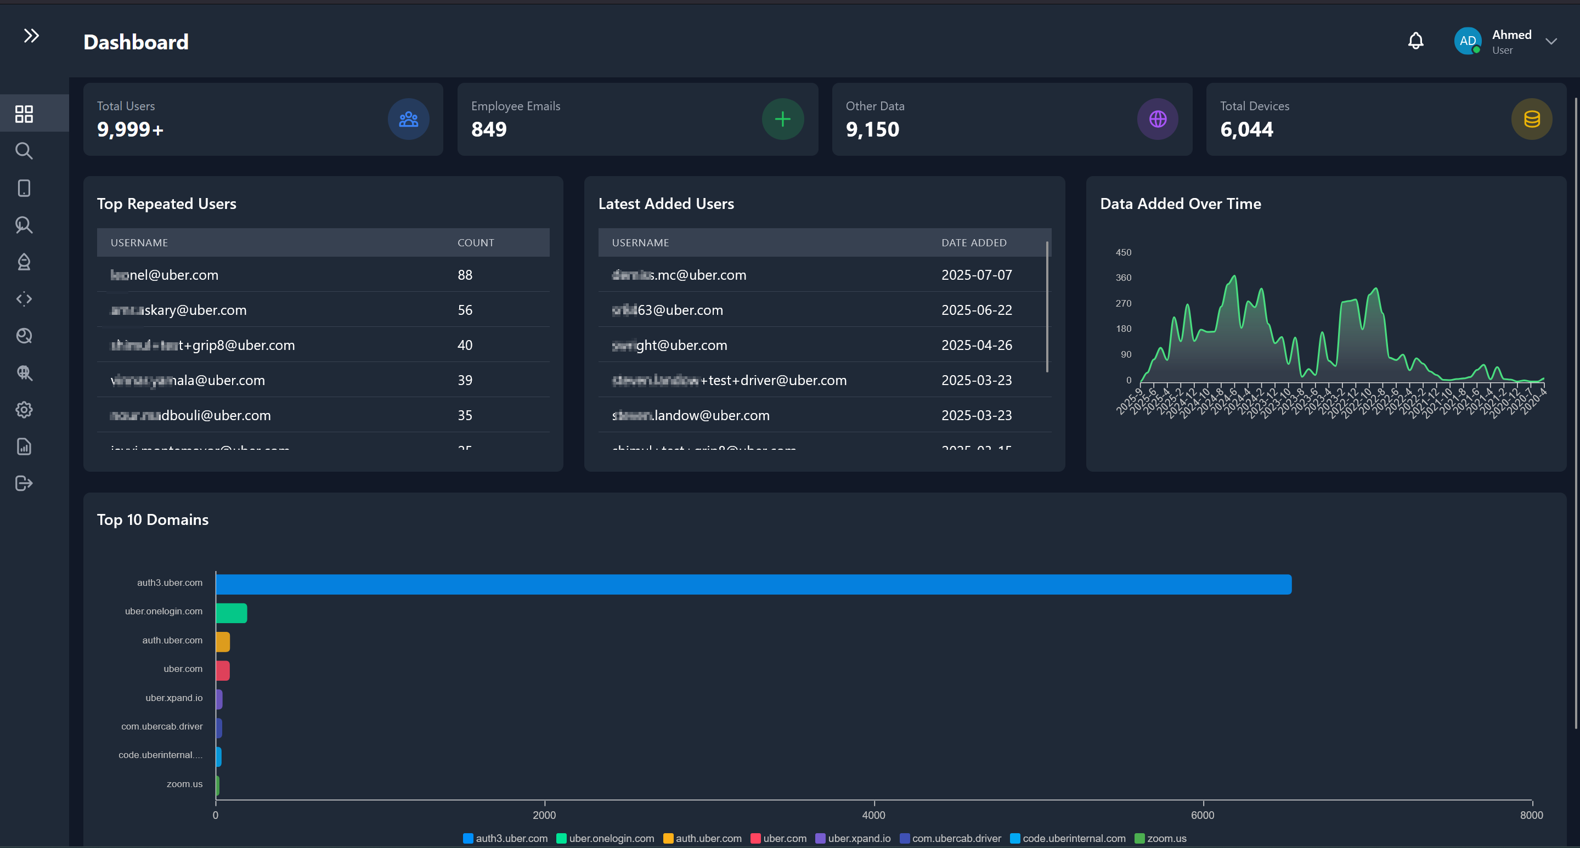Select the dashboard grid sidebar icon

[24, 114]
